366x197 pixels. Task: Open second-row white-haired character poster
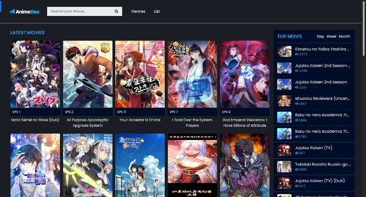coord(192,165)
